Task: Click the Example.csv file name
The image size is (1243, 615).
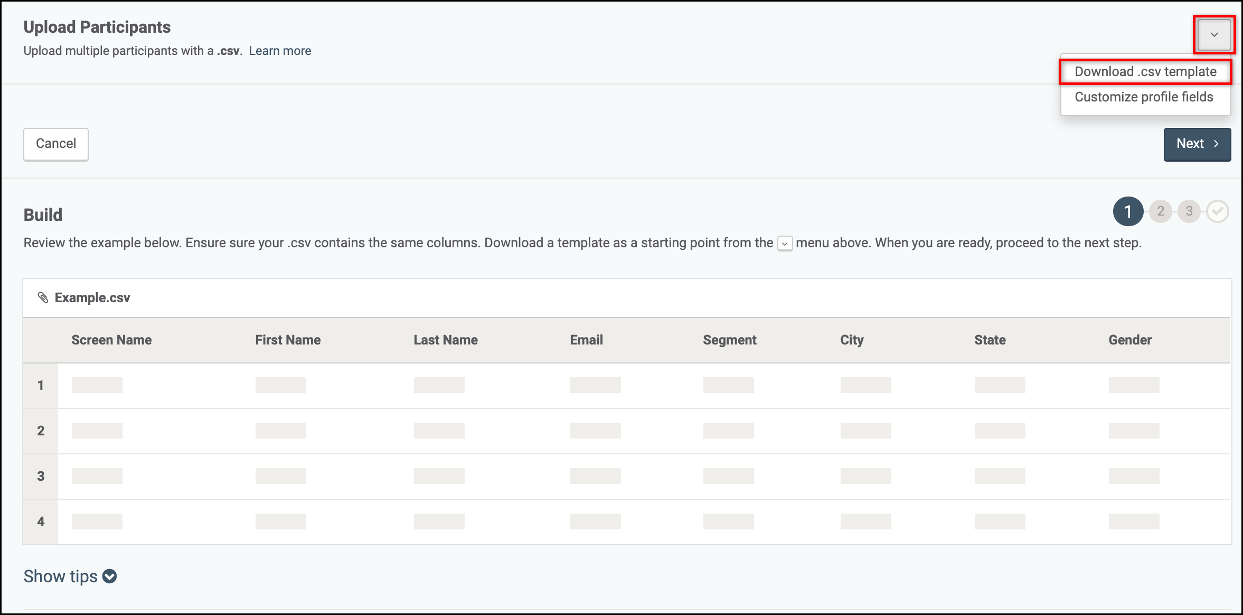Action: pos(92,298)
